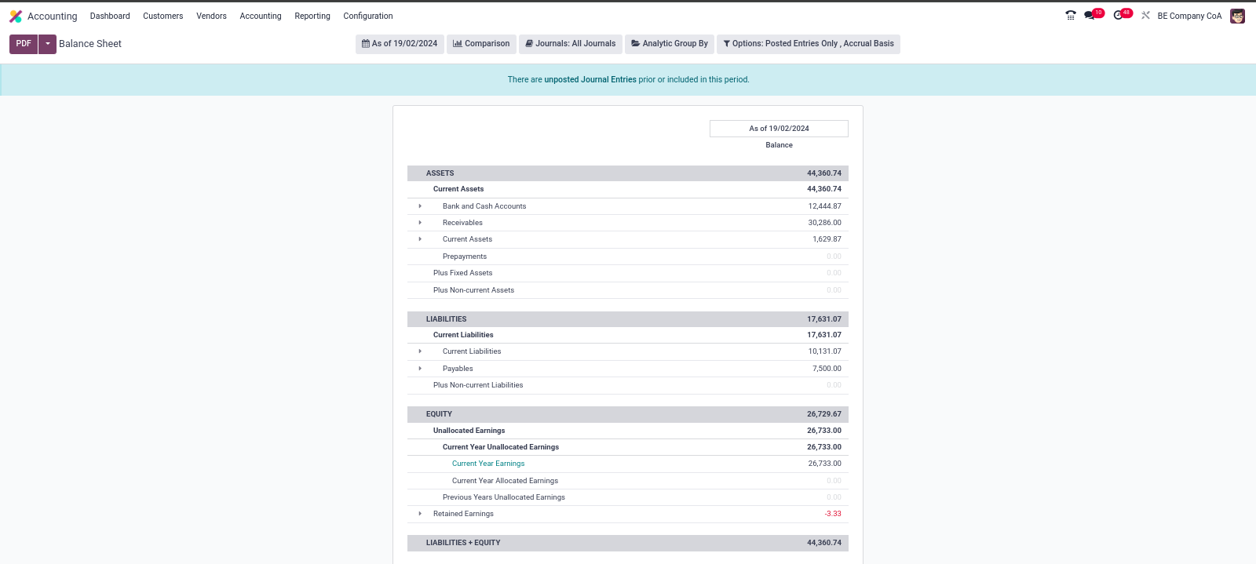Screen dimensions: 1256x564
Task: Open the unposted Journal Entries link
Action: coord(590,79)
